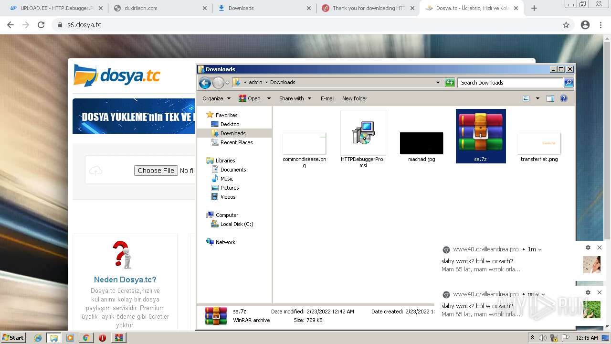The height and width of the screenshot is (344, 611).
Task: Open Chrome from the taskbar
Action: pos(86,338)
